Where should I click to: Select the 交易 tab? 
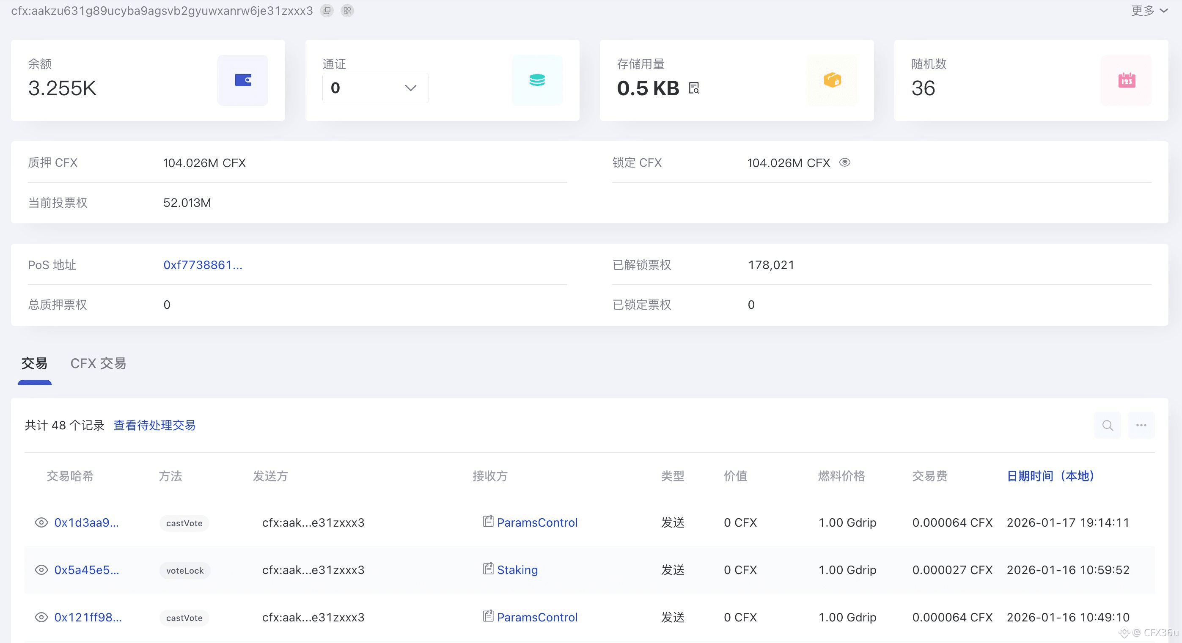coord(34,363)
